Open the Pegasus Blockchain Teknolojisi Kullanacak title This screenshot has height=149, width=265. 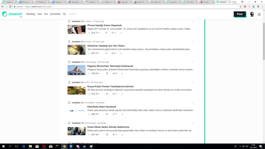coord(110,66)
